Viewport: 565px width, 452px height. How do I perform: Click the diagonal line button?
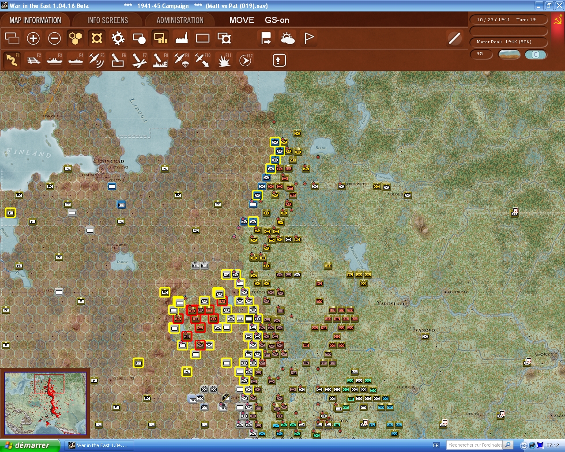[454, 38]
